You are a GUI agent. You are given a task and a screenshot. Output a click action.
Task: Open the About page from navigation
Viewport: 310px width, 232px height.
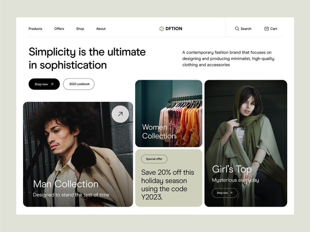tap(101, 29)
